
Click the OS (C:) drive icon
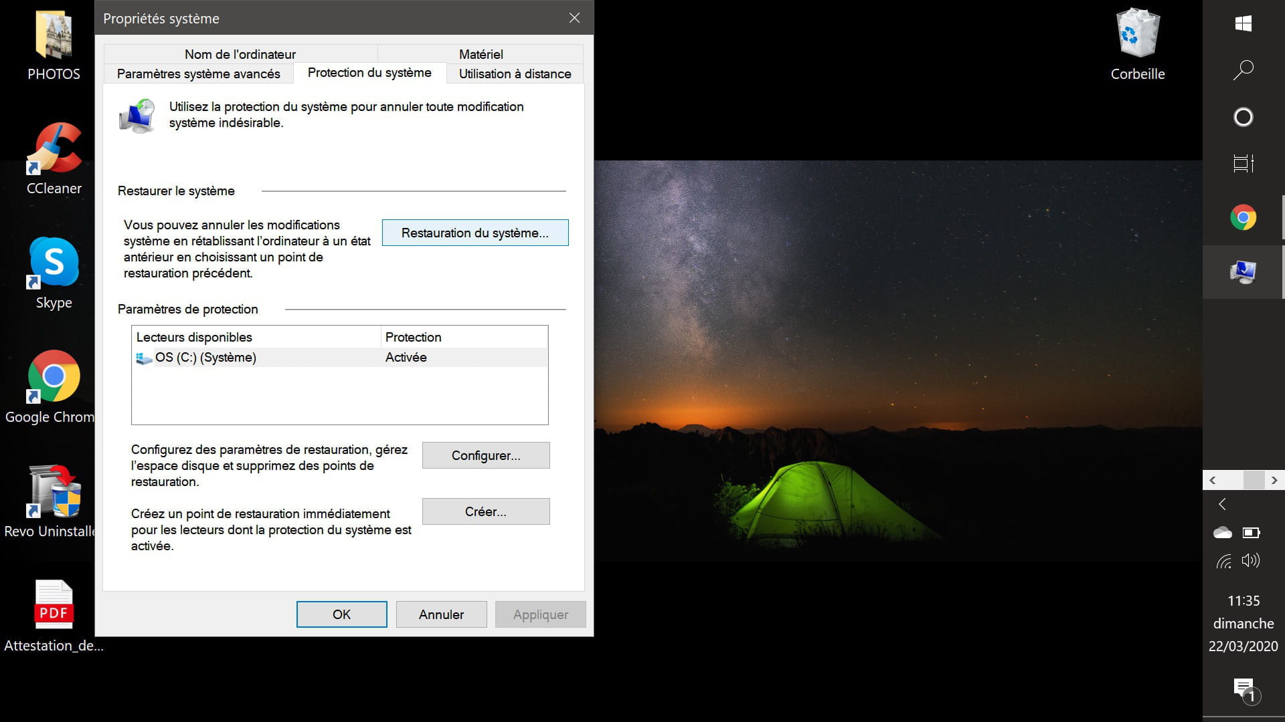click(x=144, y=358)
